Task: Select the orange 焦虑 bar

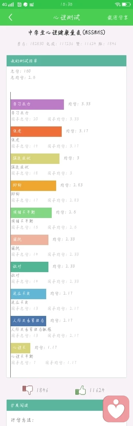Action: coord(36,131)
